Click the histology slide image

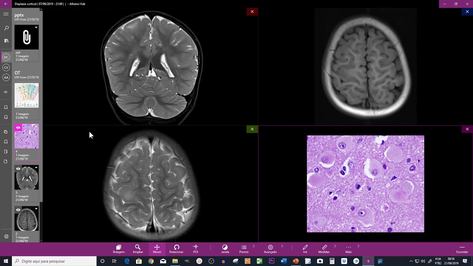pos(365,184)
